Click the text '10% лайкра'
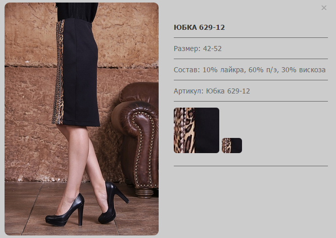336x238 pixels. [223, 70]
